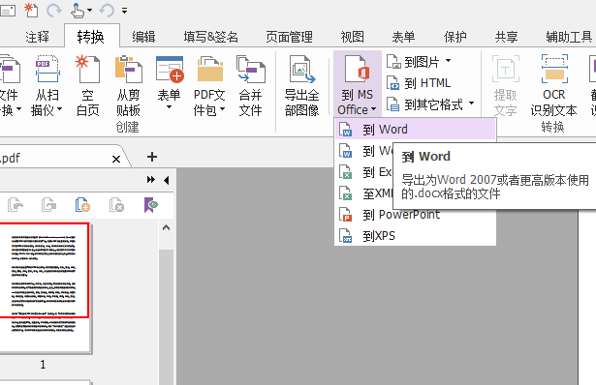Viewport: 596px width, 385px height.
Task: Click 到 HTML export option
Action: click(419, 82)
